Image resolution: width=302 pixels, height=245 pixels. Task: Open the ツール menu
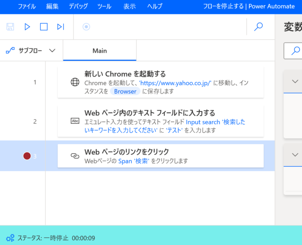coord(104,7)
